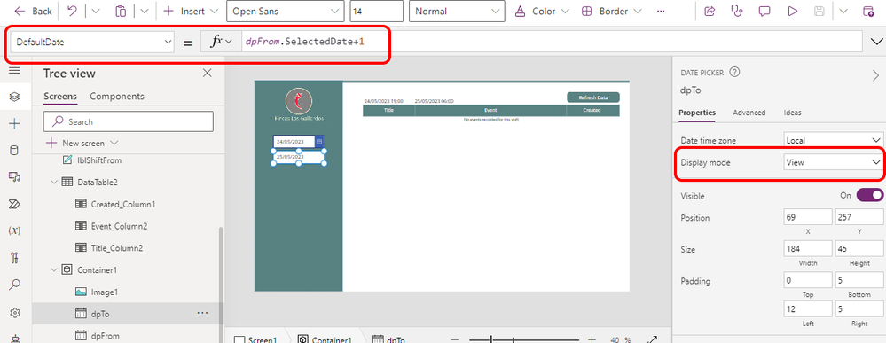Select Image1 in the tree

coord(105,292)
